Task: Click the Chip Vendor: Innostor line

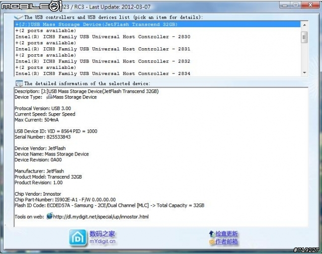Action: click(x=38, y=194)
